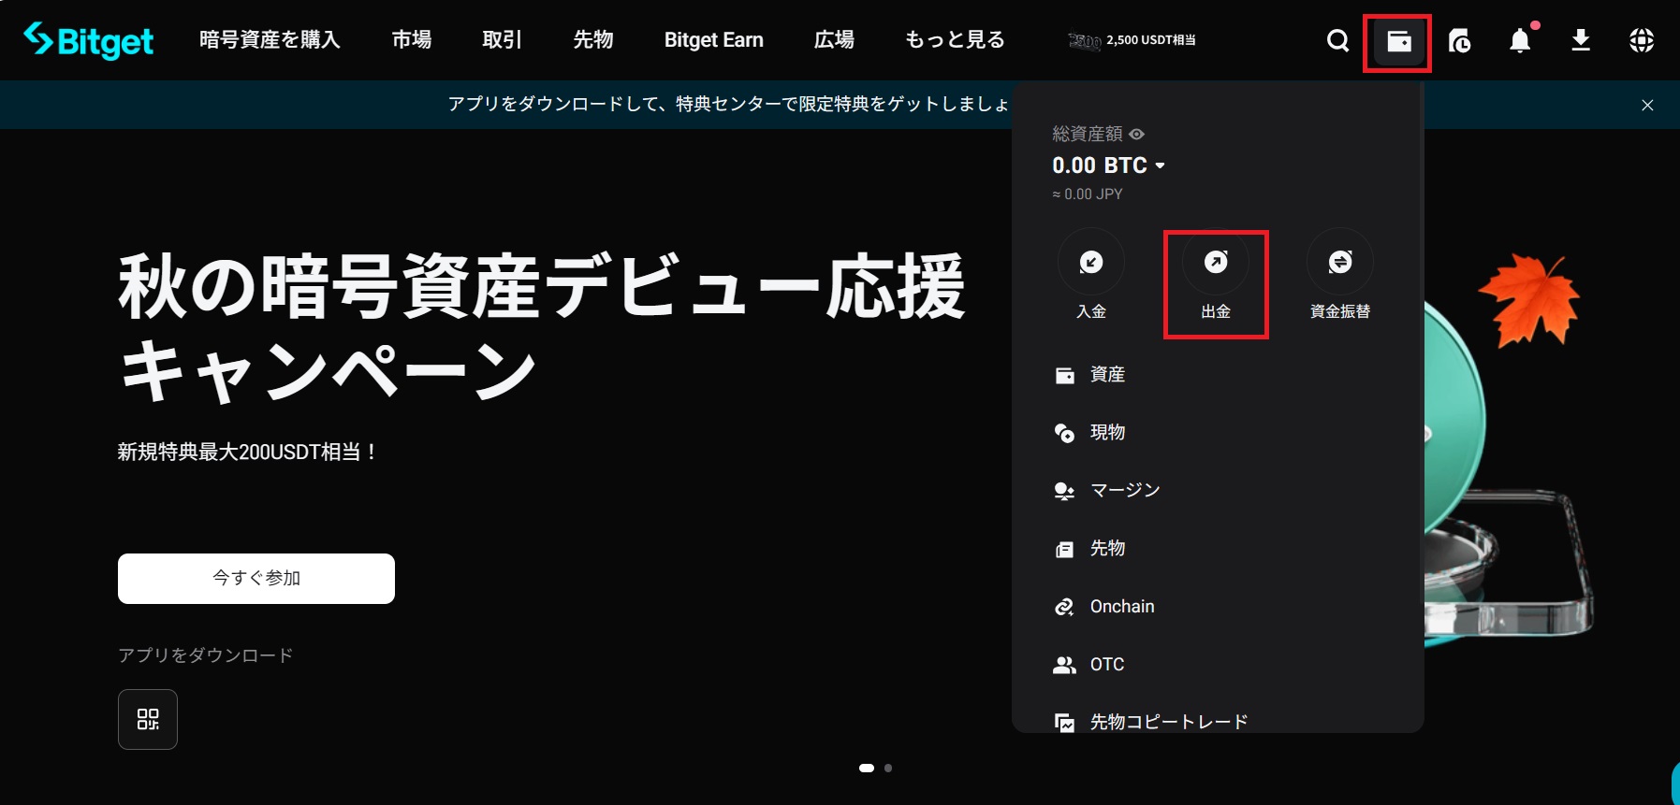This screenshot has width=1680, height=805.
Task: Dismiss the app download banner
Action: pyautogui.click(x=1647, y=105)
